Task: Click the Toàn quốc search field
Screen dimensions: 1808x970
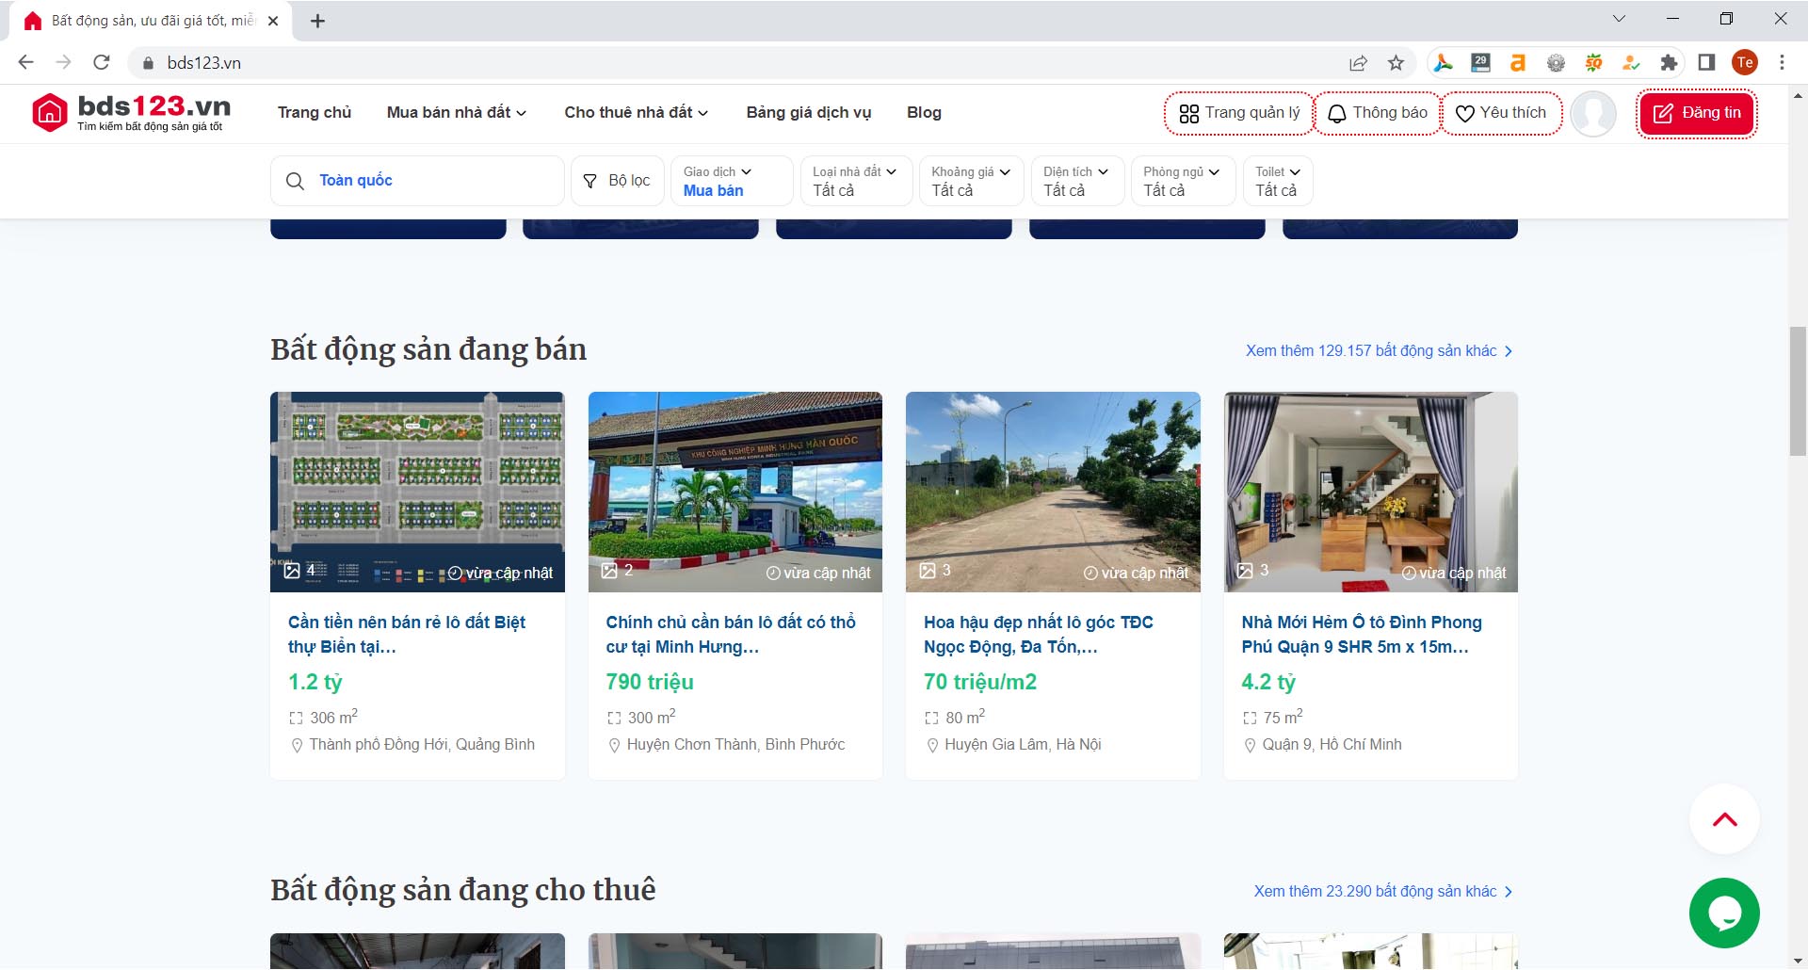Action: [x=417, y=181]
